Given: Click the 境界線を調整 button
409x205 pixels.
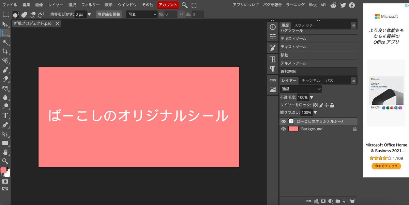Looking at the screenshot, I should click(x=109, y=14).
